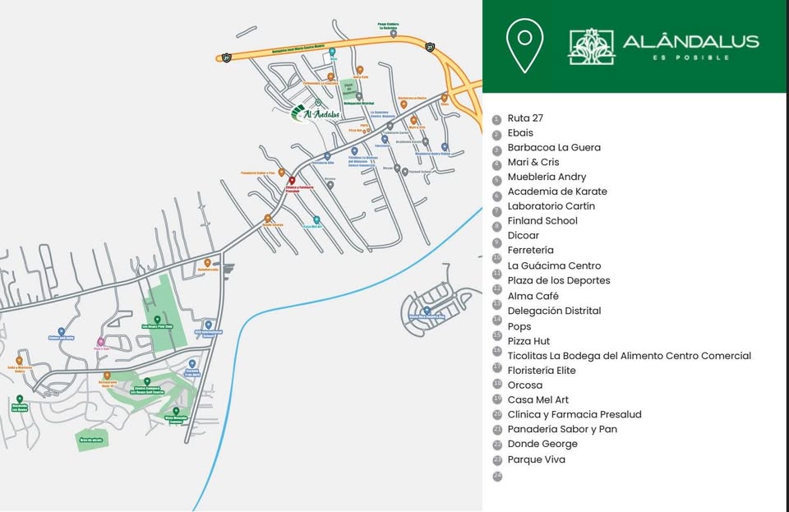Select the orange Polideportivo La Guácima pin
789x512 pixels.
pos(330,77)
